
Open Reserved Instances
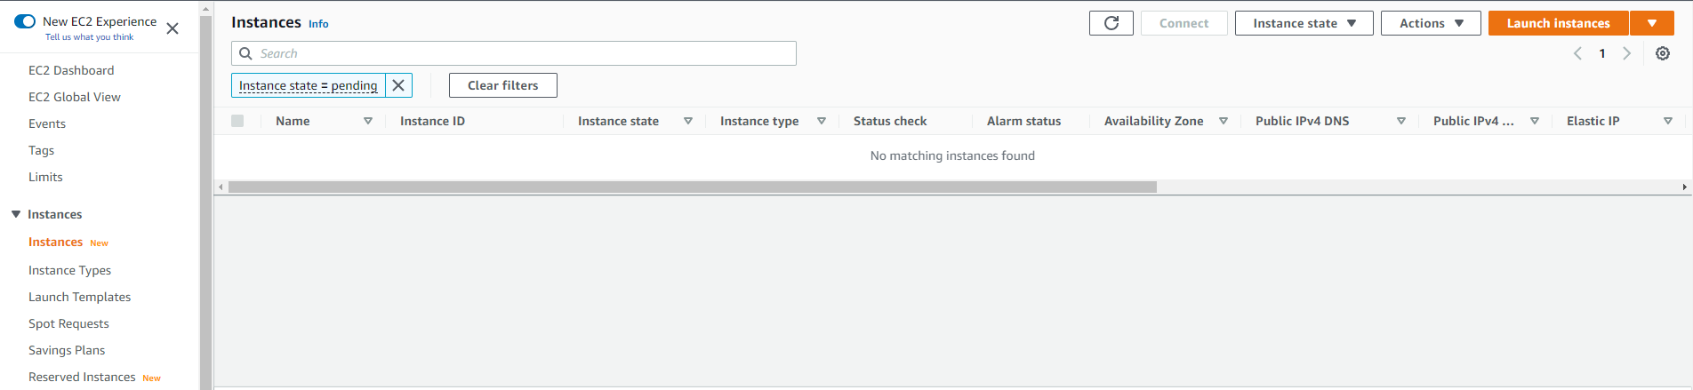click(x=82, y=377)
